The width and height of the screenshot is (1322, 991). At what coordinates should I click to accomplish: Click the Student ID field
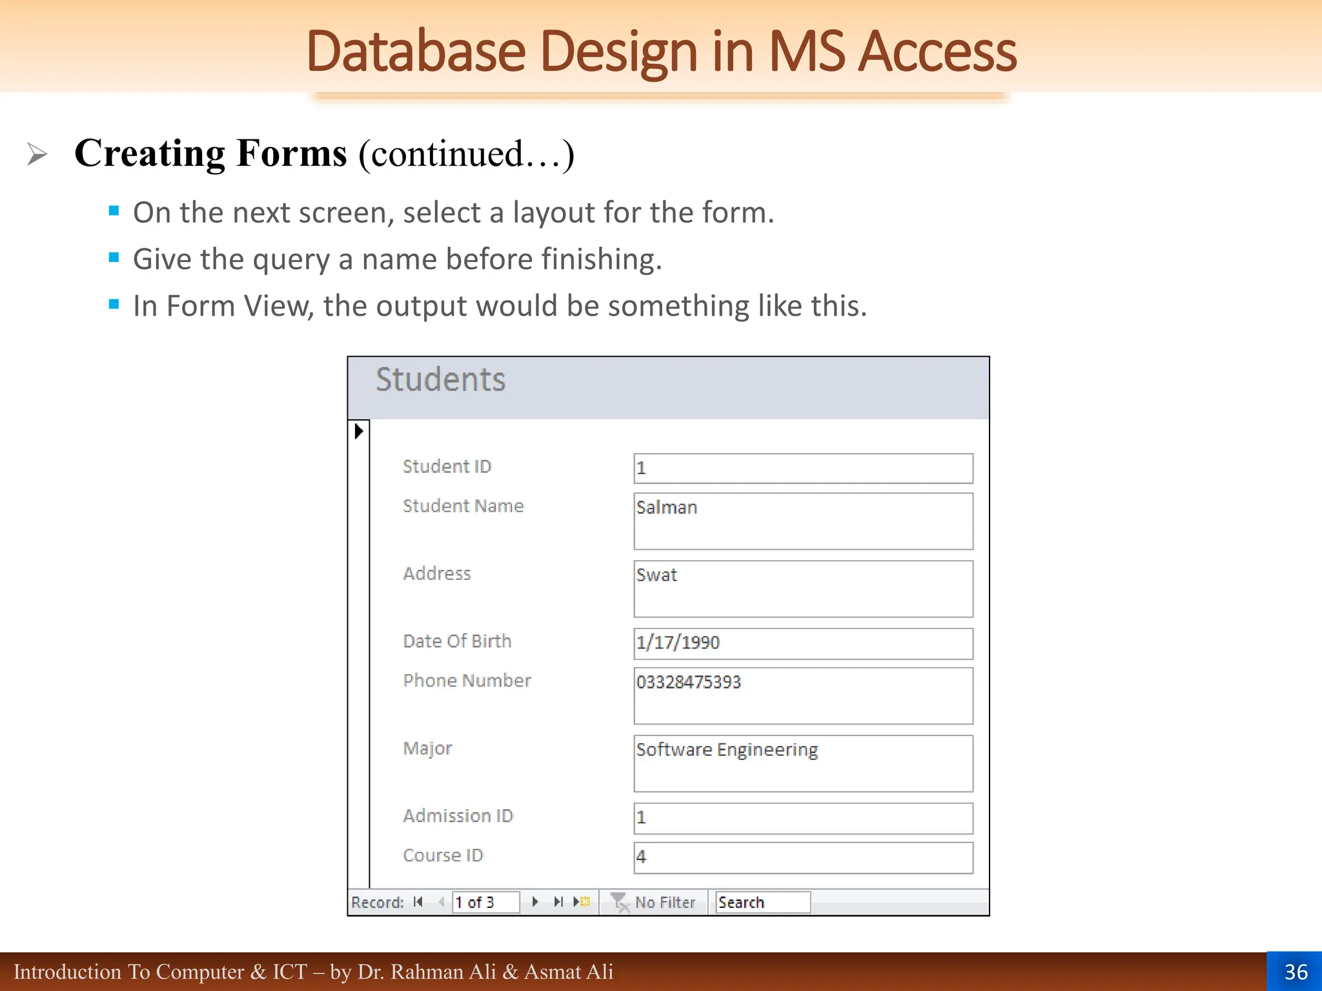(803, 468)
